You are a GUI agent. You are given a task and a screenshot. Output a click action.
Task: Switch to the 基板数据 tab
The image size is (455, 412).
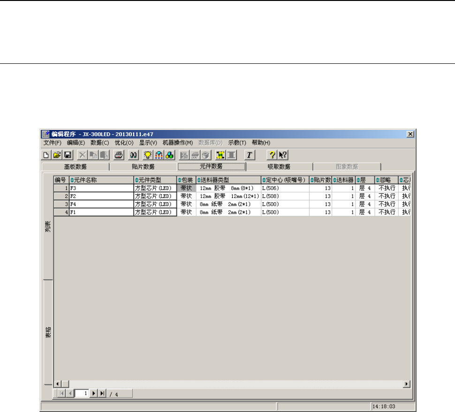click(x=76, y=167)
